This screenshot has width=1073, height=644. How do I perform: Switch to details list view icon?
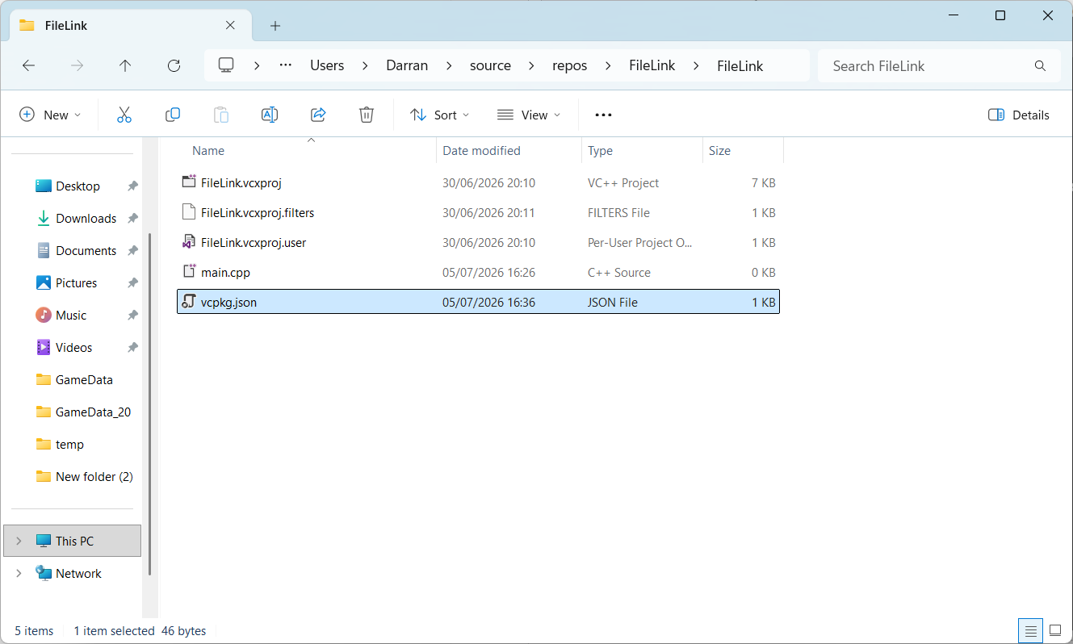coord(1029,630)
